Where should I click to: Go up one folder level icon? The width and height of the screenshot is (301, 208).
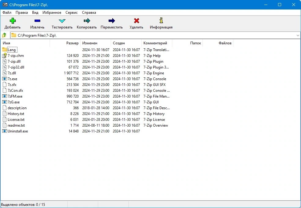4,35
